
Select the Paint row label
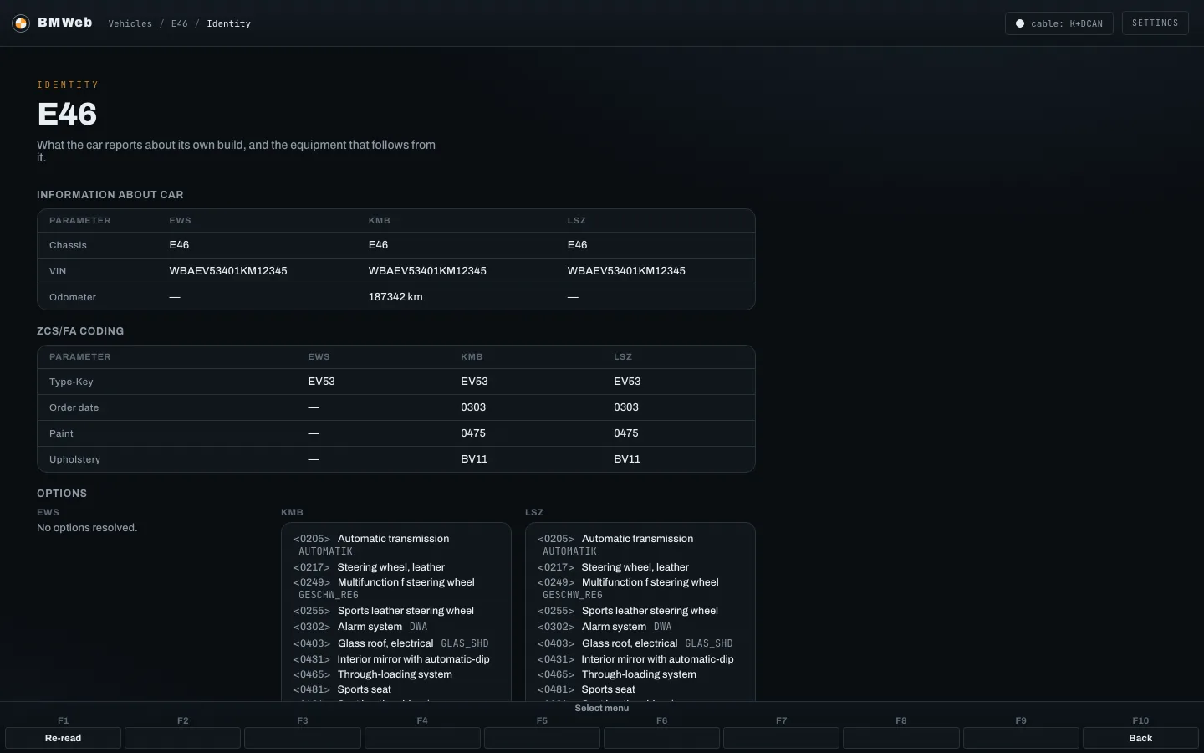pyautogui.click(x=61, y=433)
